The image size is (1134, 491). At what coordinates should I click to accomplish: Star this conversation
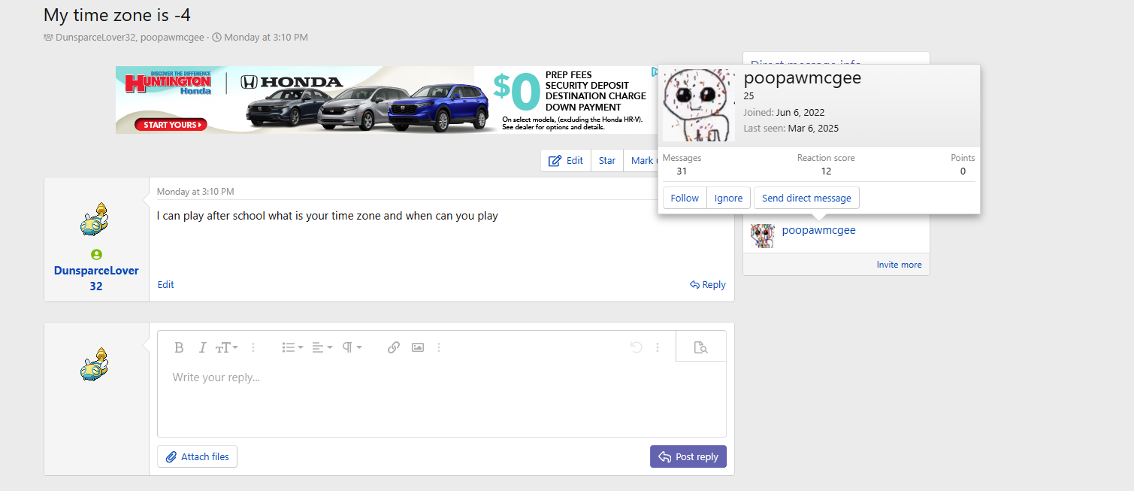click(x=606, y=160)
